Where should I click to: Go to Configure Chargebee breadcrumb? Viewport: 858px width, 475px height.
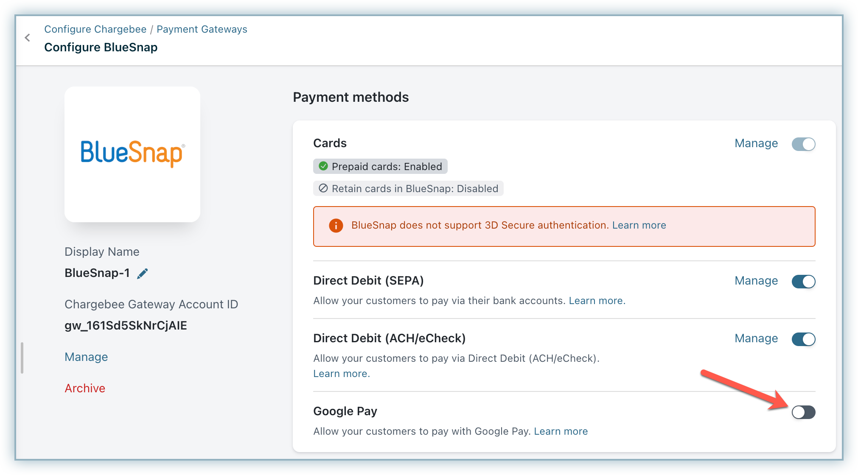(95, 29)
